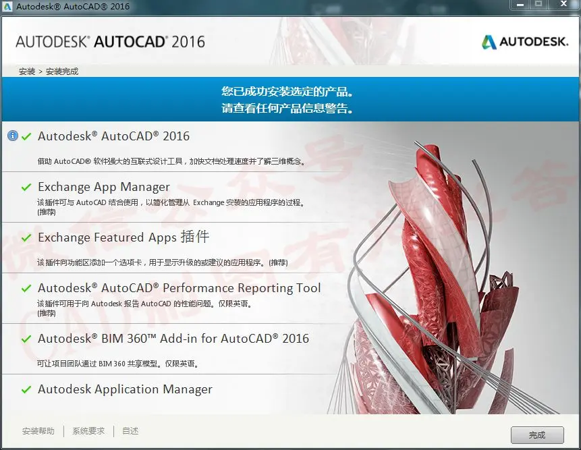
Task: Click the 该插件向功能区添加一个选项卡 description
Action: (x=163, y=262)
